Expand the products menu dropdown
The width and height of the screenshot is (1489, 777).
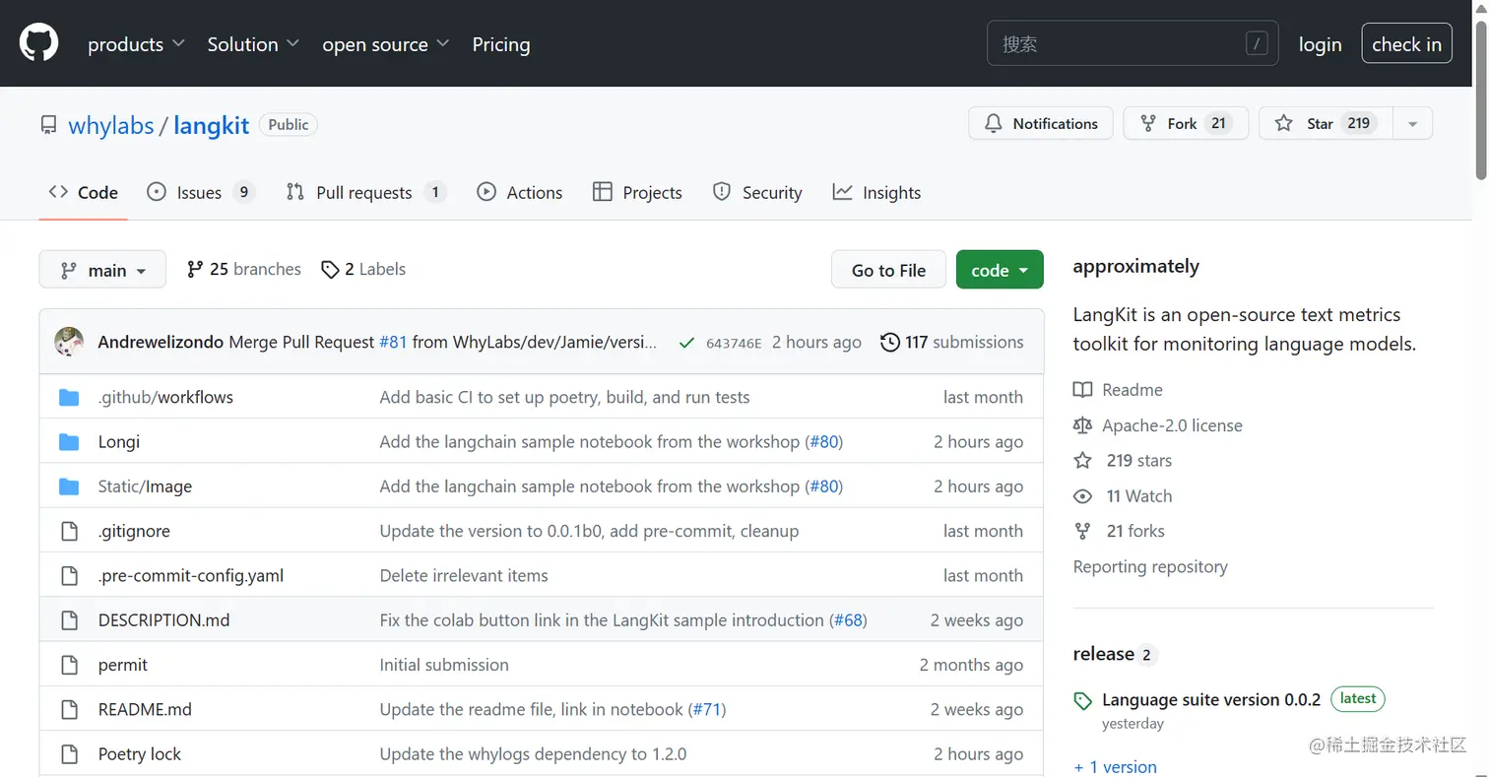tap(136, 44)
